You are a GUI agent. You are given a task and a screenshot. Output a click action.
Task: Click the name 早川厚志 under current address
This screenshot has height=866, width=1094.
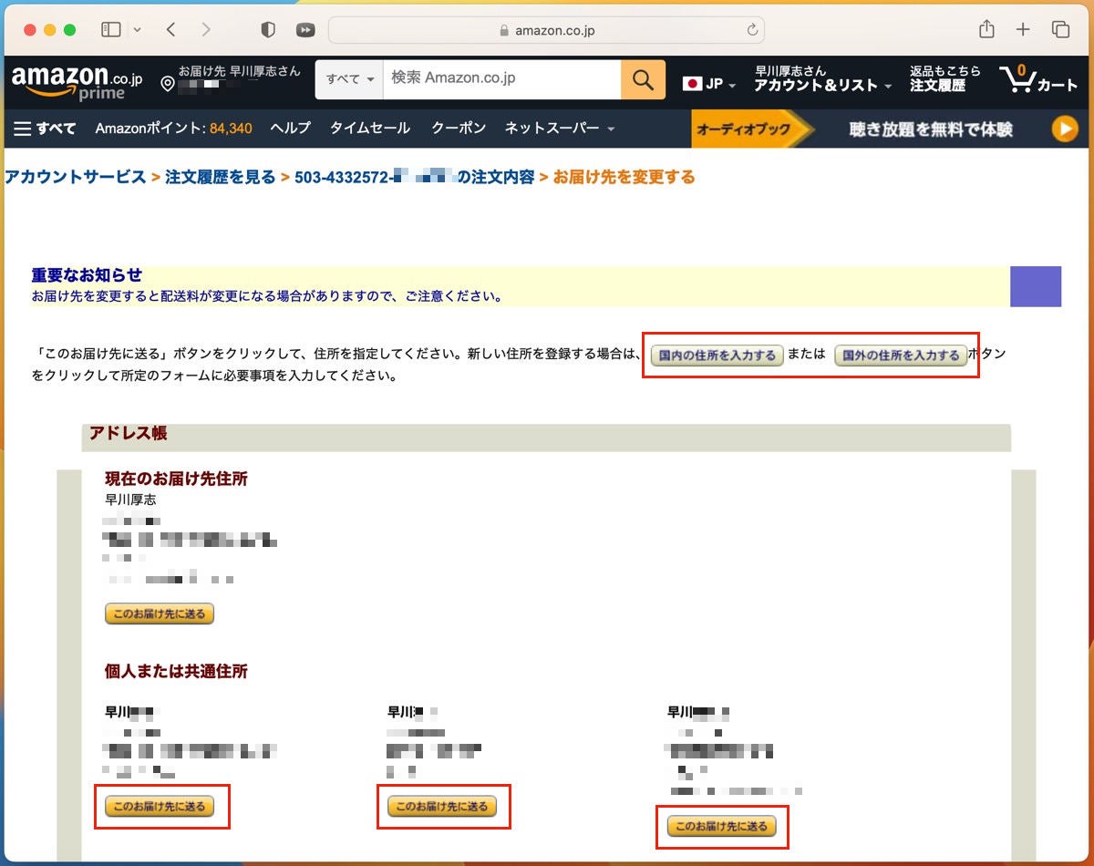click(x=130, y=500)
